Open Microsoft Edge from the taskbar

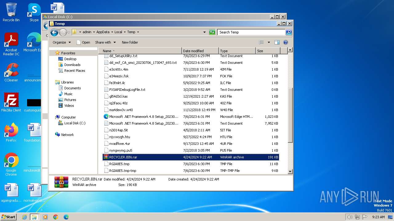click(66, 217)
